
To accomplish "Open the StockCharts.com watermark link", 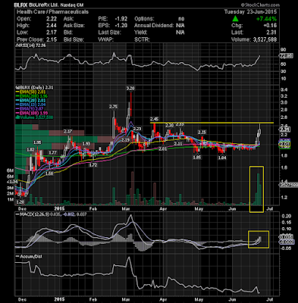I will pos(260,5).
